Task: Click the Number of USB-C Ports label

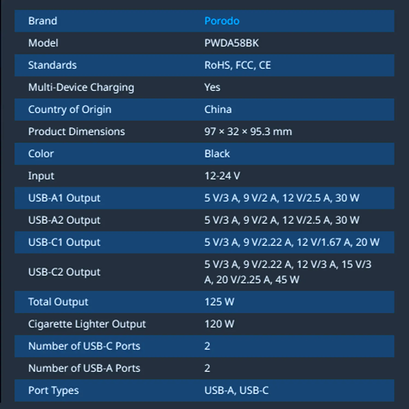Action: [84, 346]
